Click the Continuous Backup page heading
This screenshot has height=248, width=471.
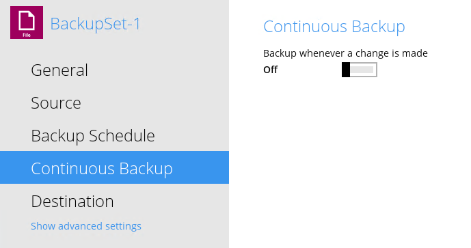[334, 27]
